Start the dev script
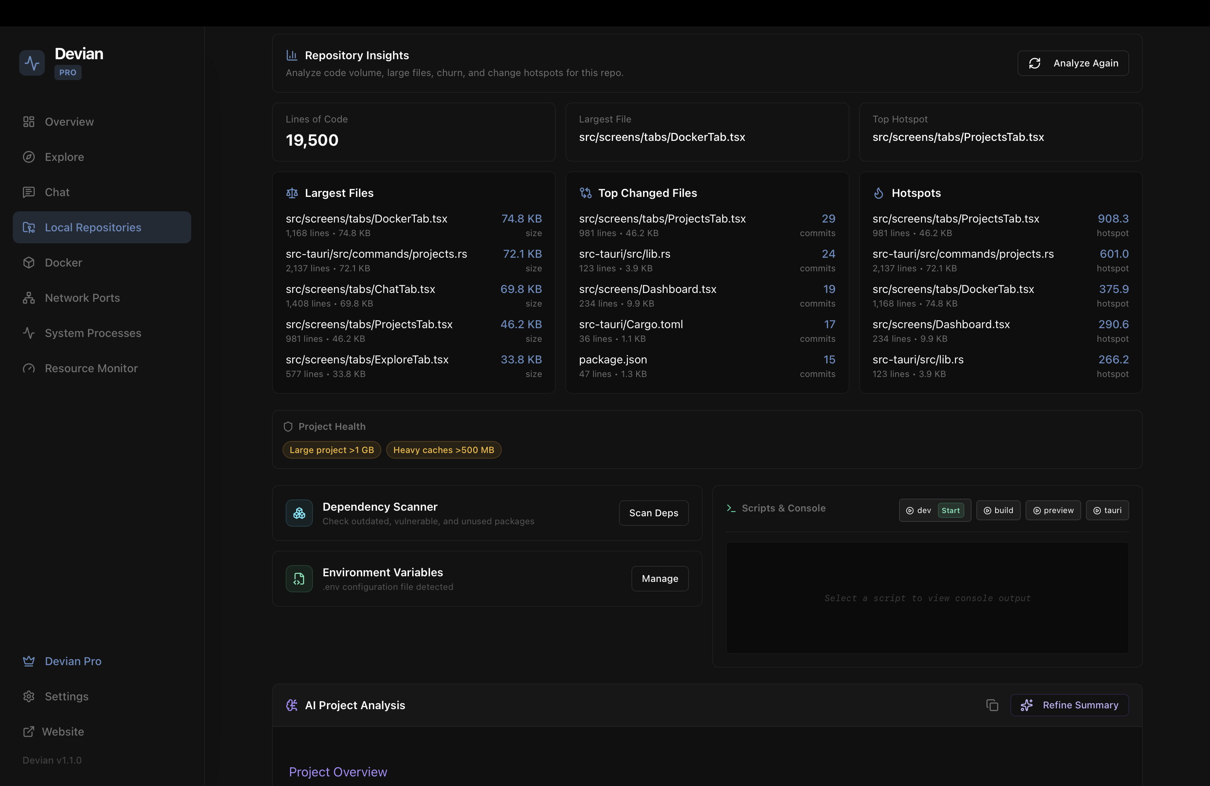The width and height of the screenshot is (1210, 786). [950, 510]
